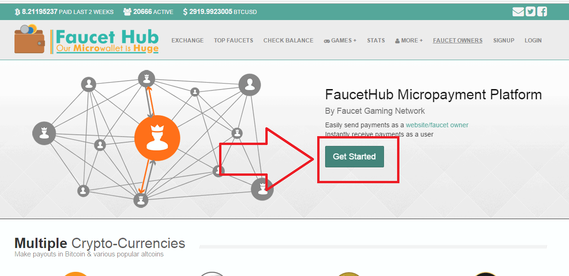Click the '2919.9923005 BTCUSD' text
Image resolution: width=569 pixels, height=276 pixels.
pos(223,12)
